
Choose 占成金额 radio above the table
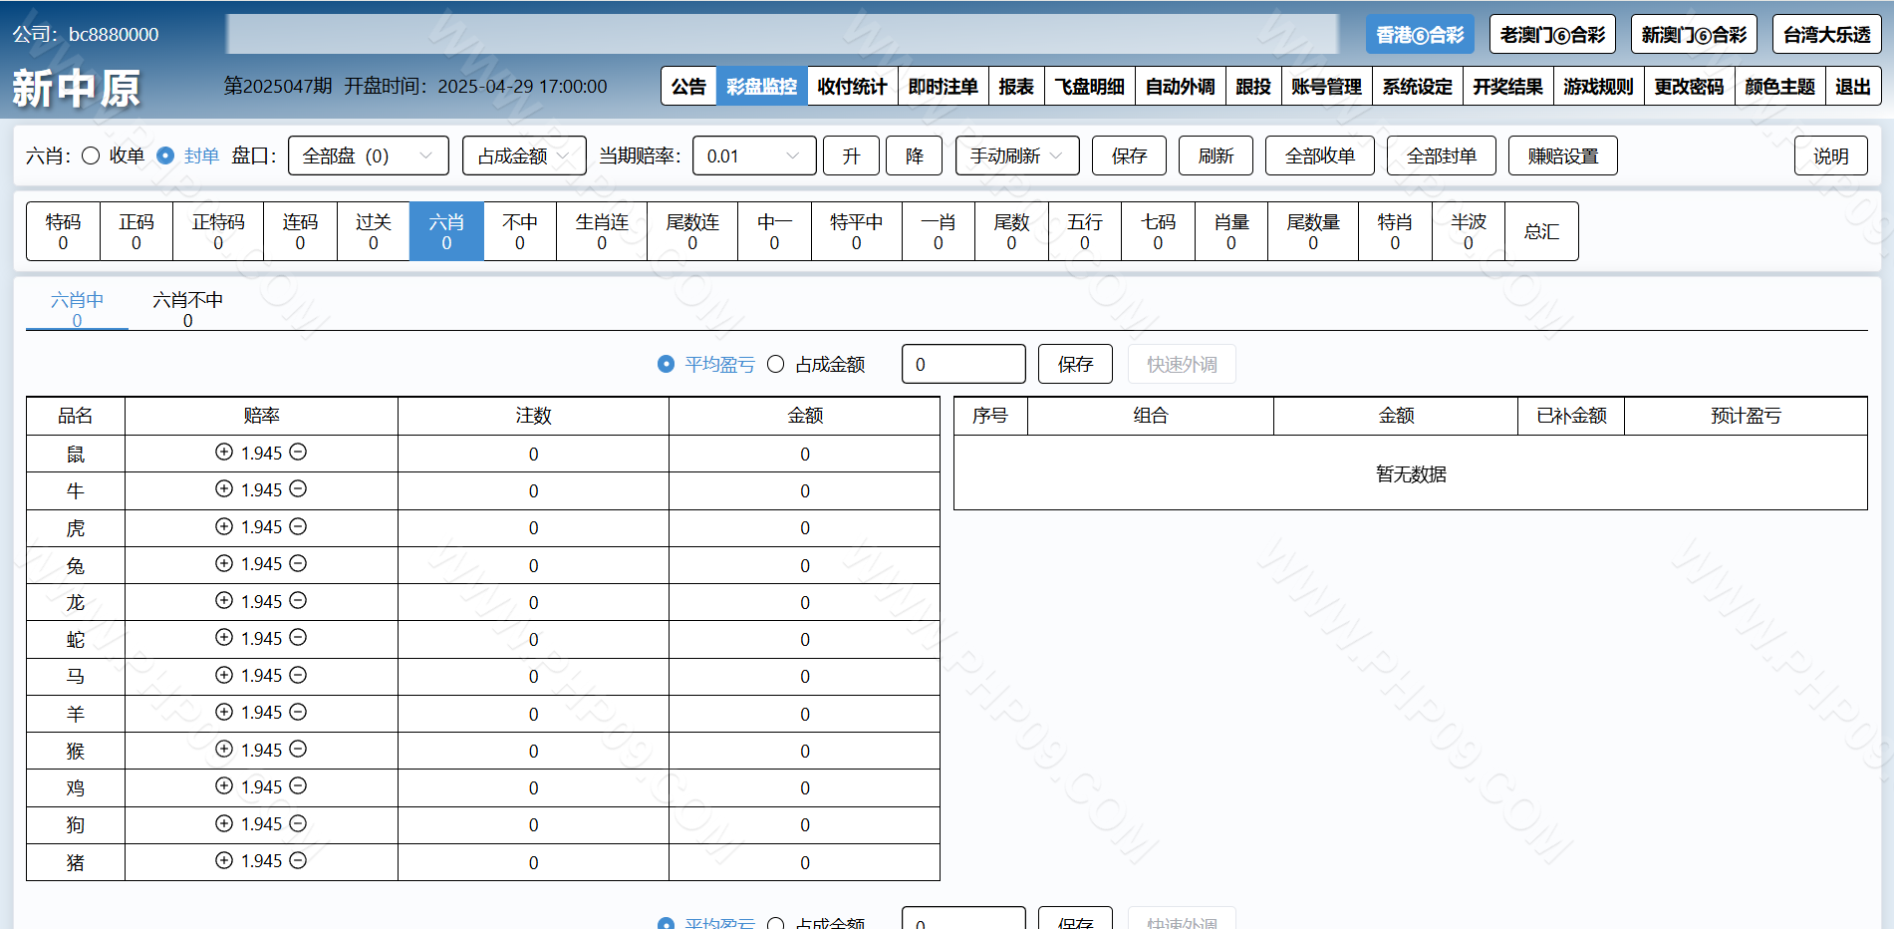click(x=776, y=364)
